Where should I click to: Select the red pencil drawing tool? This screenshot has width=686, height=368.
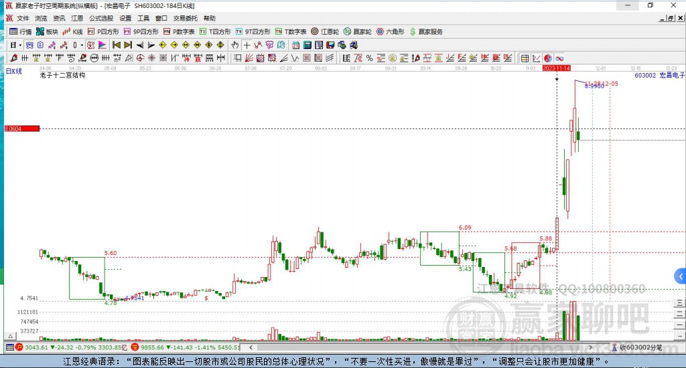pyautogui.click(x=13, y=58)
